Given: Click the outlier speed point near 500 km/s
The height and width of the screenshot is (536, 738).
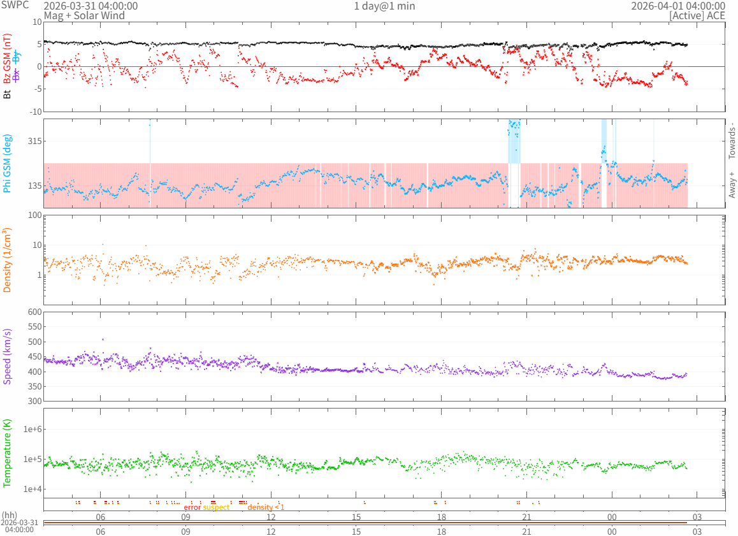Looking at the screenshot, I should point(103,339).
